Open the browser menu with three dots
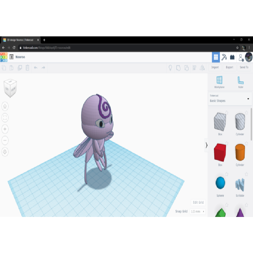Viewport: 253px width, 253px height. tap(249, 48)
